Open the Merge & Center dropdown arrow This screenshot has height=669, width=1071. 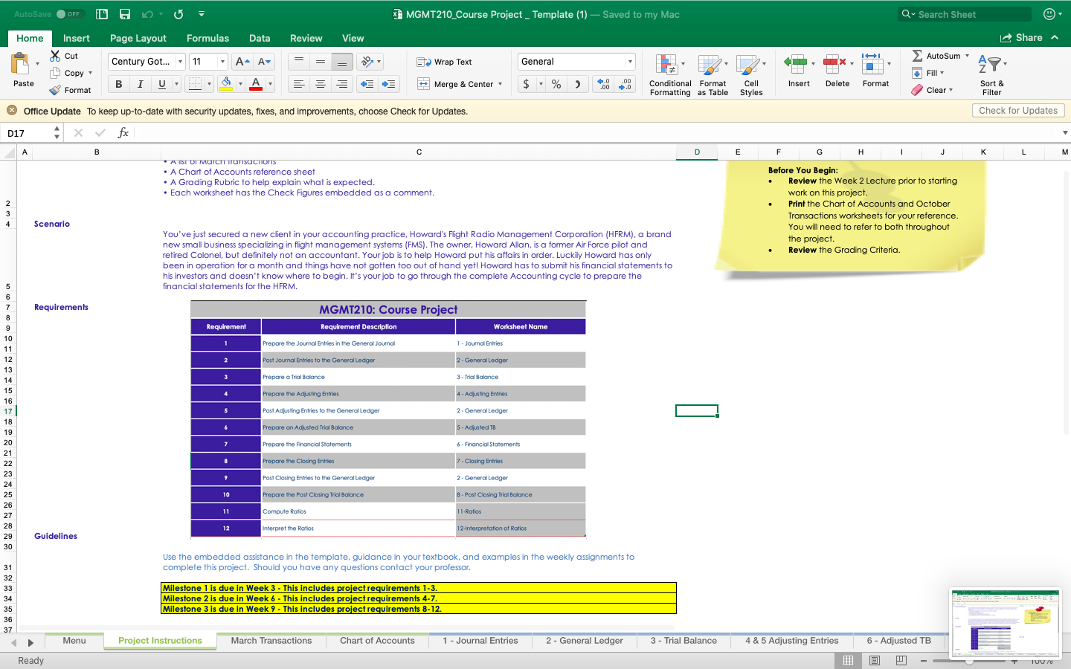(500, 84)
